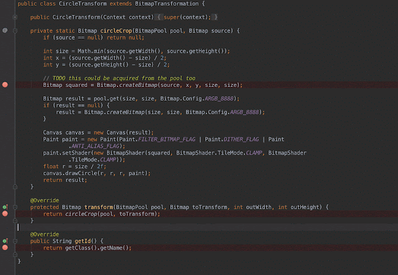Click 'if (source == null) return null;' line
The width and height of the screenshot is (398, 275).
coord(93,37)
